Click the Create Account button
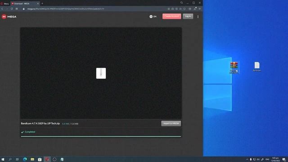The height and width of the screenshot is (162, 288). 171,16
